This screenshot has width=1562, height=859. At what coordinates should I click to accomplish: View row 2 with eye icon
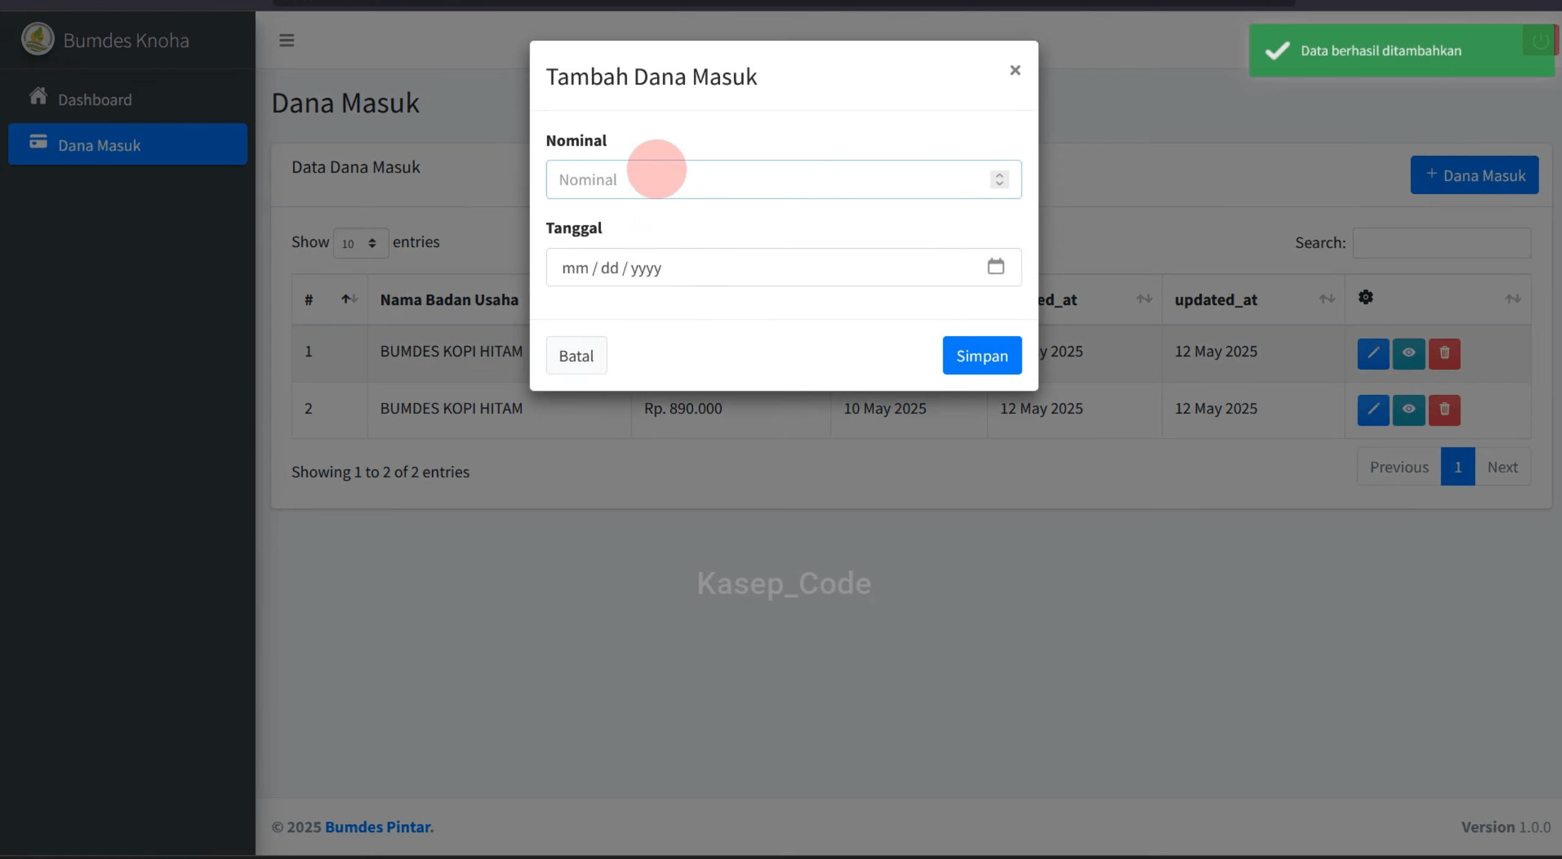[x=1408, y=410]
